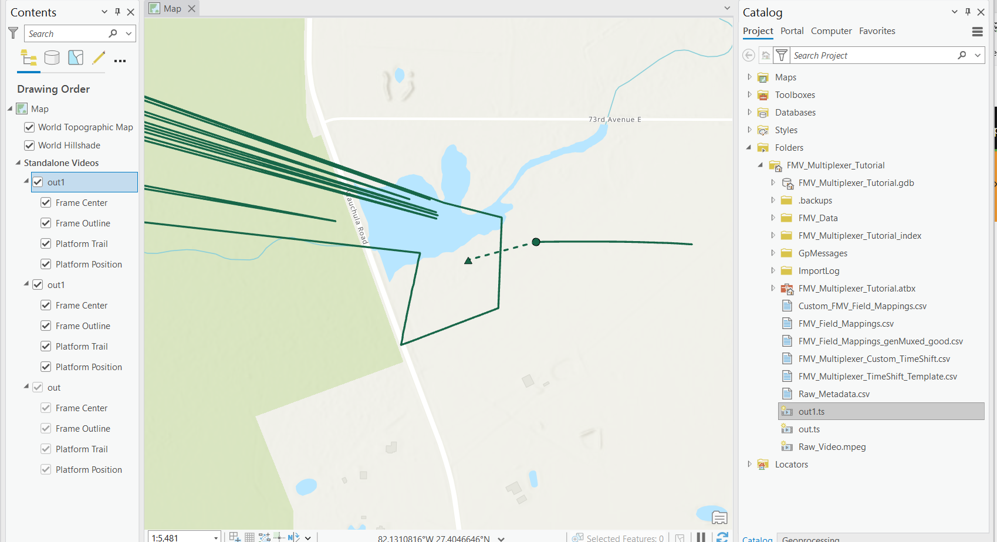Select the List By Data Source view

point(52,57)
